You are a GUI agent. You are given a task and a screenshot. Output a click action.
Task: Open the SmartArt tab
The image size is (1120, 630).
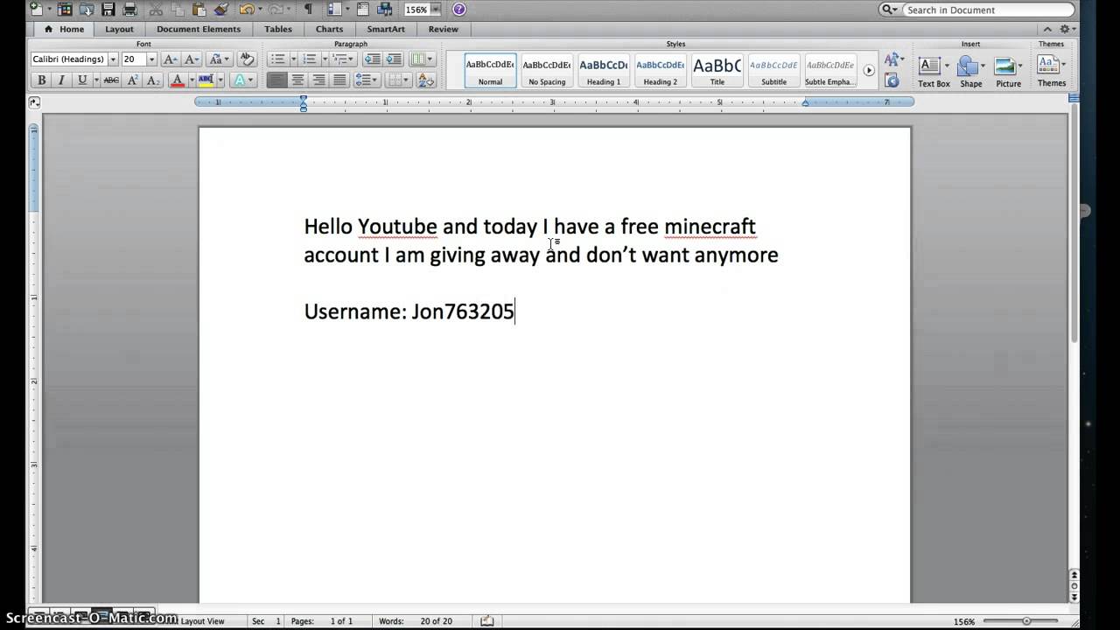386,29
